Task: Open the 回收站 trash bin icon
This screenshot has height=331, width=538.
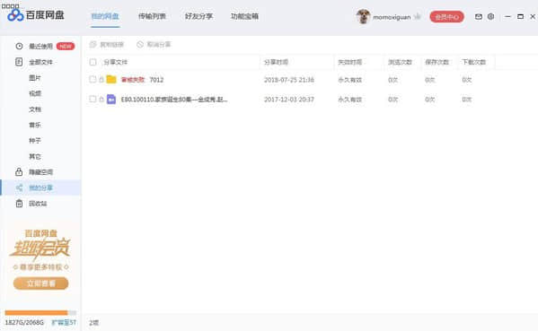Action: (19, 204)
